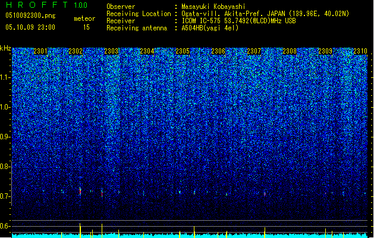Click the 2304 time marker
The image size is (374, 238).
click(147, 51)
